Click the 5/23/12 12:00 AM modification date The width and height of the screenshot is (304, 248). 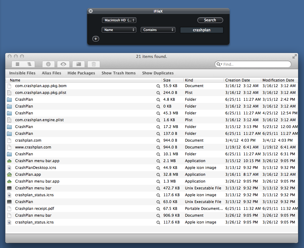[280, 126]
